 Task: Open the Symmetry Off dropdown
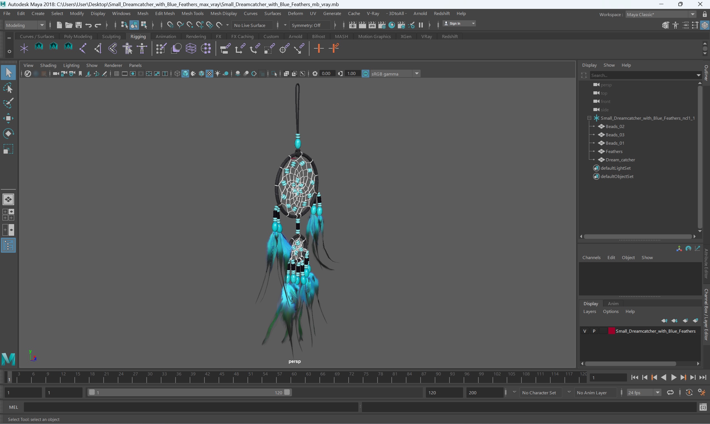click(x=310, y=25)
